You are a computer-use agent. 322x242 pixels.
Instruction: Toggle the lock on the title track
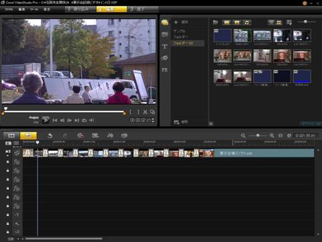[8, 215]
